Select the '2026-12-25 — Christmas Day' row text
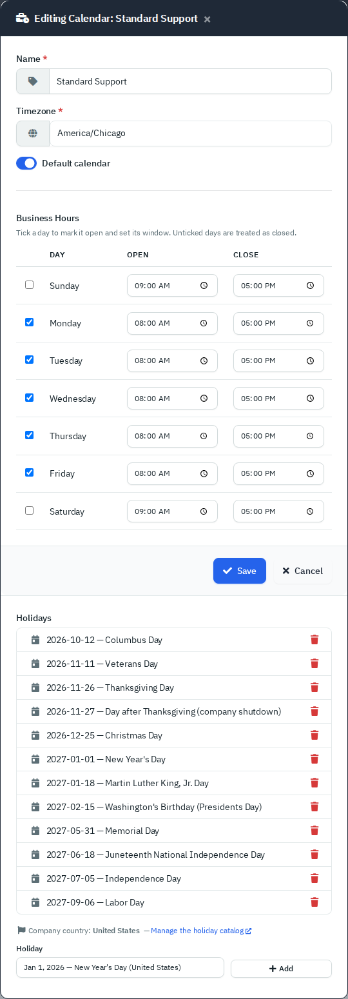348x999 pixels. click(104, 735)
